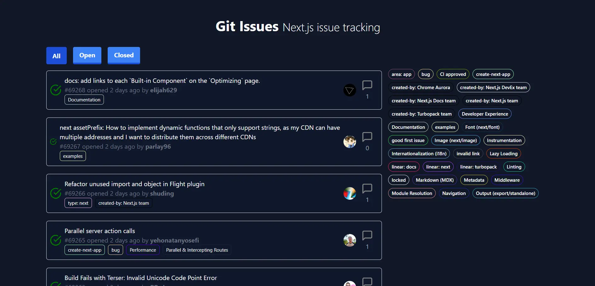Click bug label on issue #69265
The width and height of the screenshot is (595, 286).
click(116, 250)
